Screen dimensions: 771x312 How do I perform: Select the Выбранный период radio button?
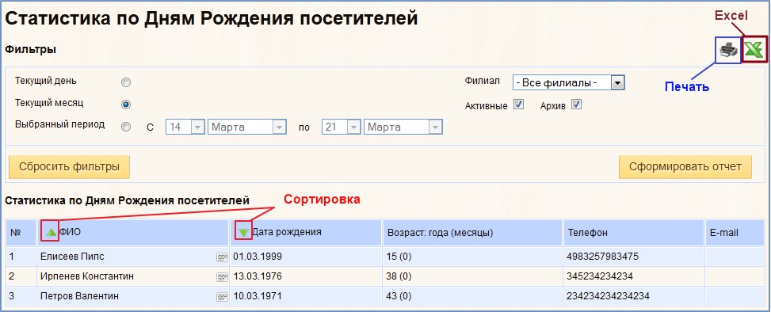tap(126, 127)
